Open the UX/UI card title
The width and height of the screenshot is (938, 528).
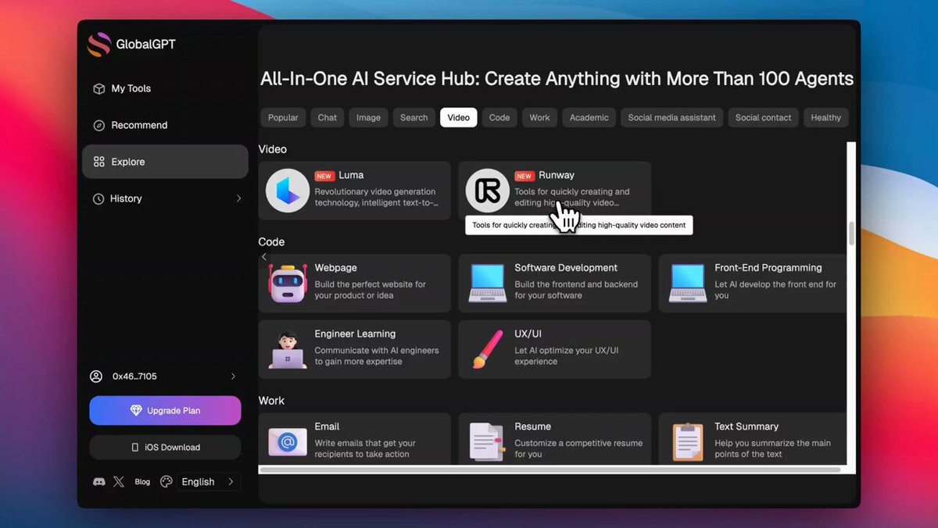528,334
